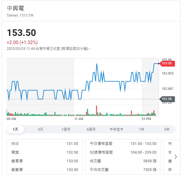Click the 152.067 price axis label

coord(167,89)
